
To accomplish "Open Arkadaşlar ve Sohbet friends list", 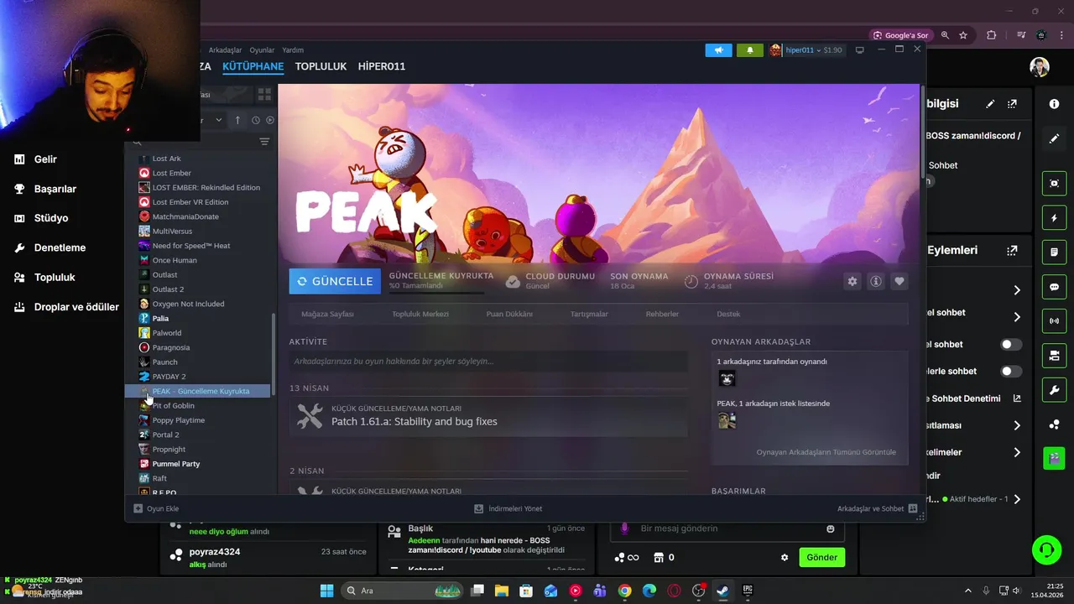I will click(x=877, y=508).
